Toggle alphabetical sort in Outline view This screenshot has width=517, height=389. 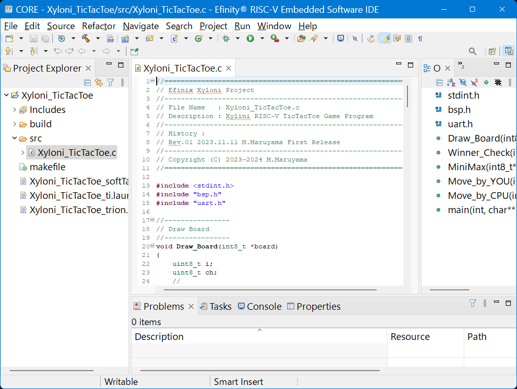tap(451, 82)
